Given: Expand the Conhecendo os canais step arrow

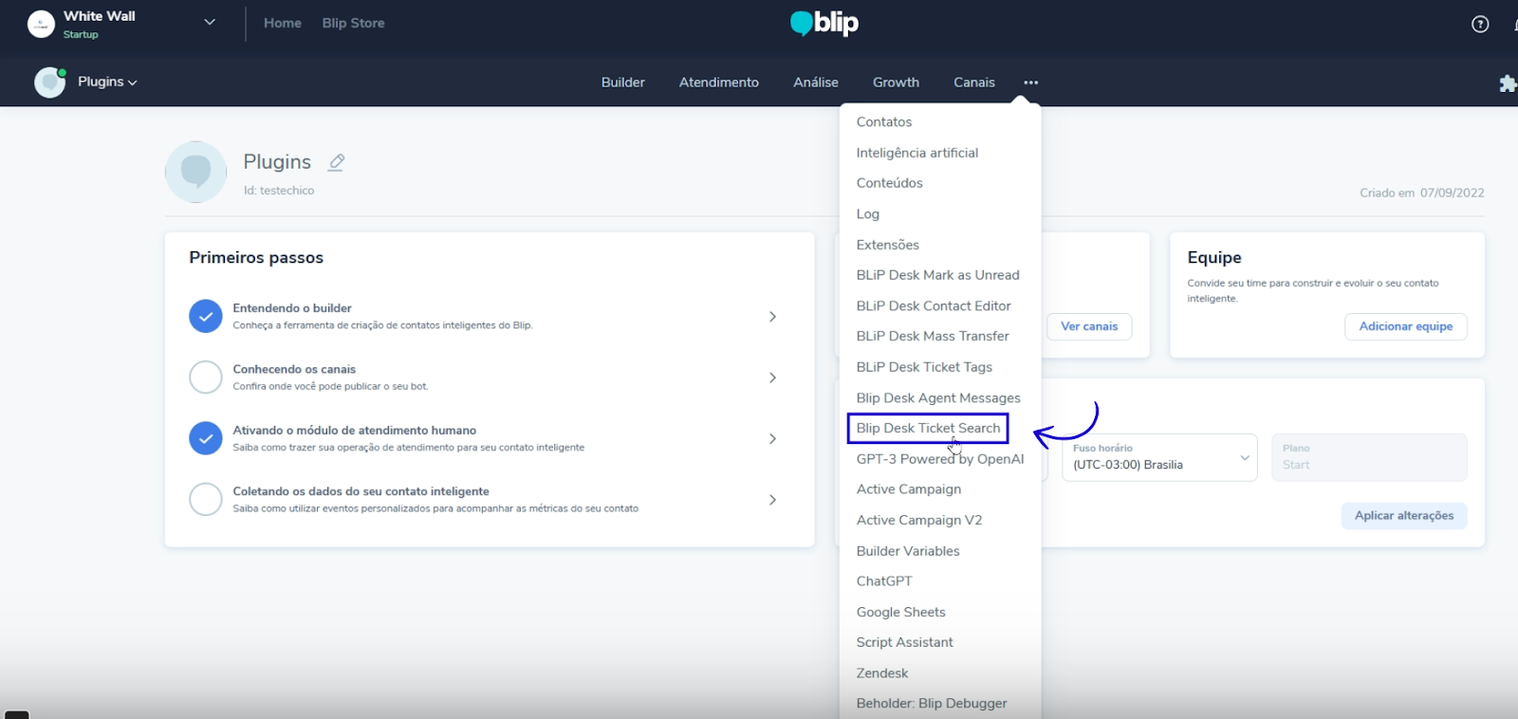Looking at the screenshot, I should (772, 378).
